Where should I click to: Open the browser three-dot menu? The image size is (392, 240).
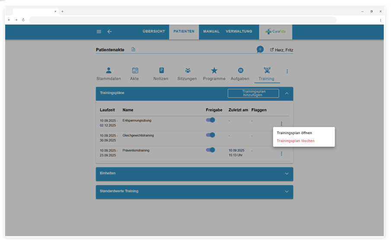click(x=380, y=20)
